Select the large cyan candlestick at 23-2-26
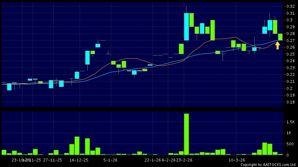Screen dimensions: 298x167 coord(187,27)
